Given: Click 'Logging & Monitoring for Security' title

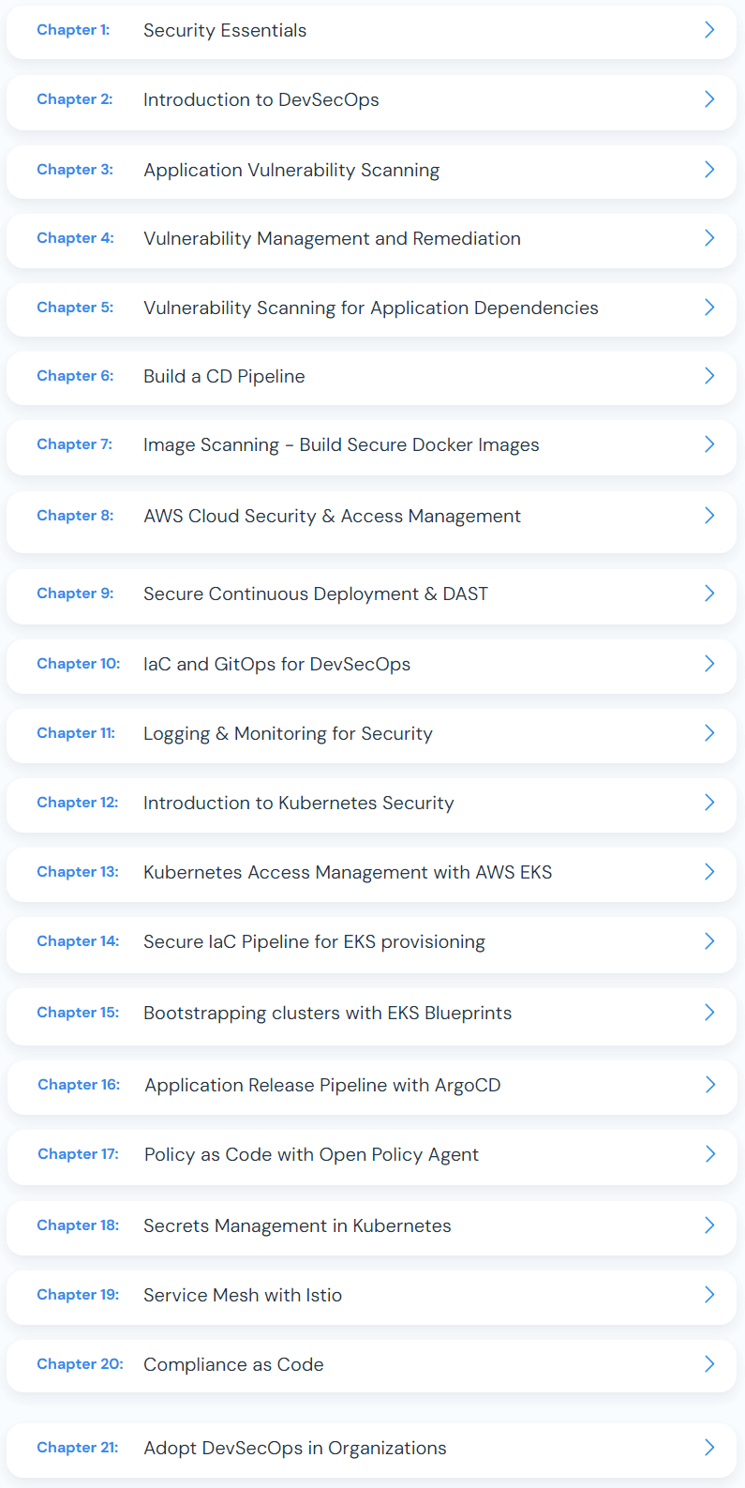Looking at the screenshot, I should coord(288,733).
